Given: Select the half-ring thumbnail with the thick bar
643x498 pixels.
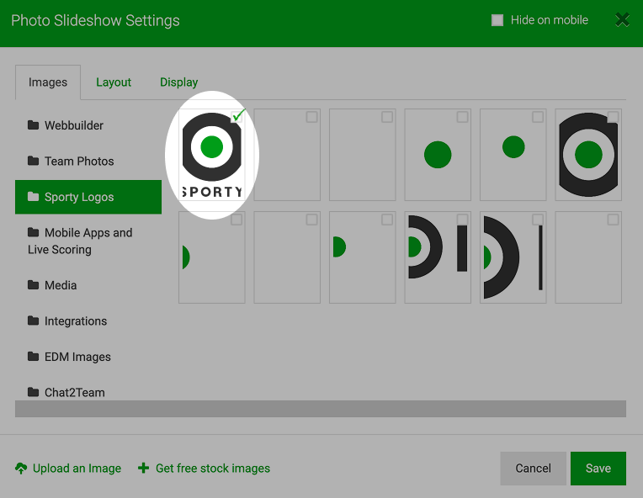Looking at the screenshot, I should [x=438, y=257].
